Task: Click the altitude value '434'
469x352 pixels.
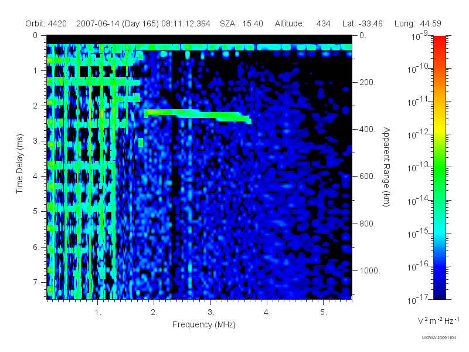Action: point(323,23)
